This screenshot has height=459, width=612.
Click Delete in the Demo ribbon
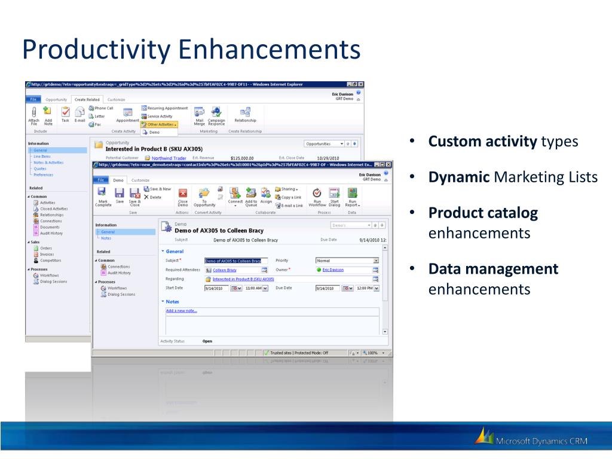click(152, 197)
